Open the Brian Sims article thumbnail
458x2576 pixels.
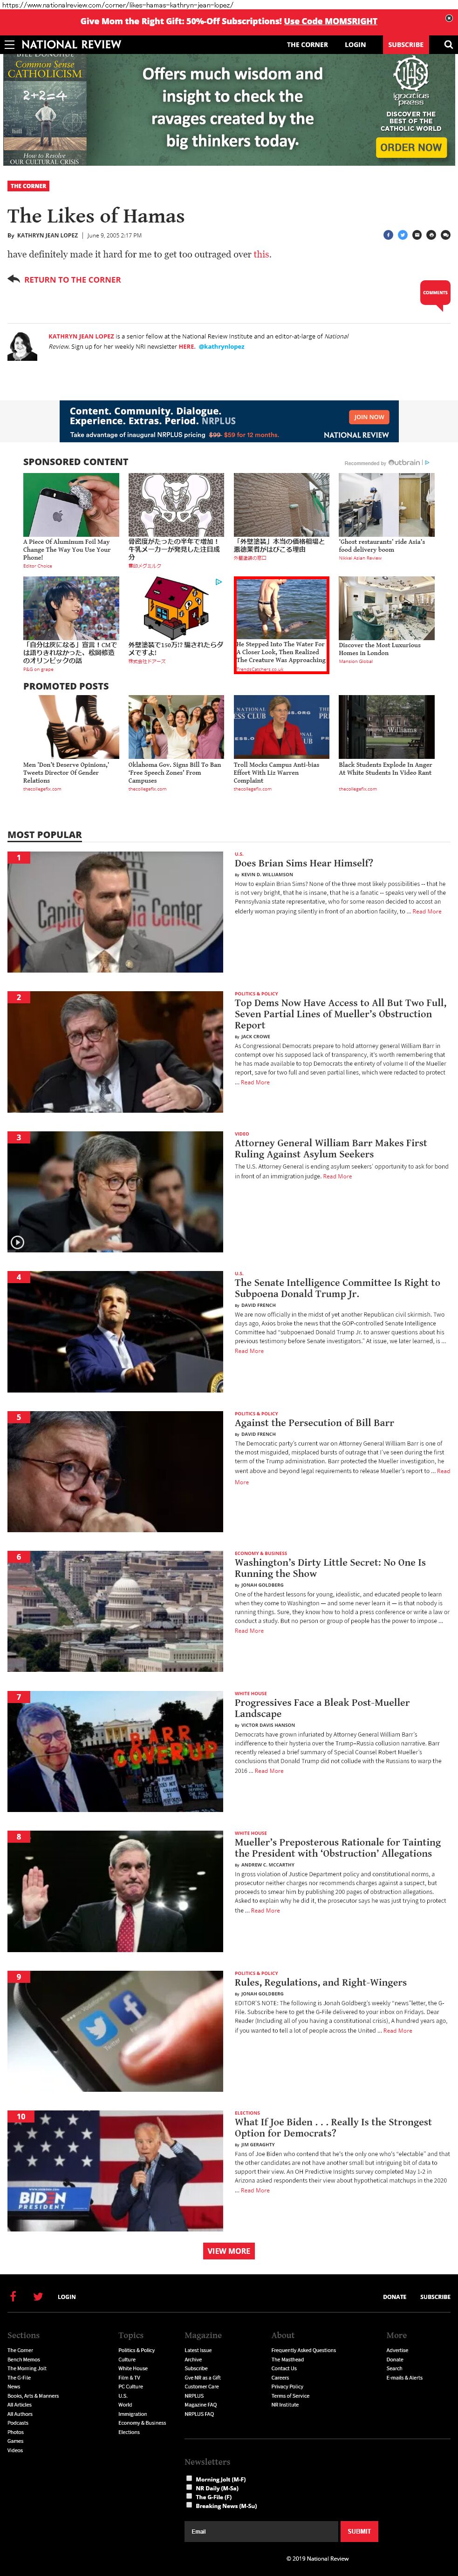tap(115, 911)
